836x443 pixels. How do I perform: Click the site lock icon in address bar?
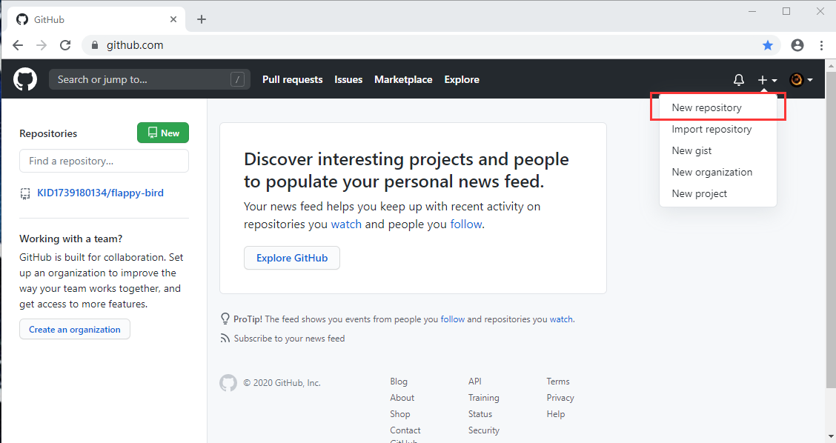click(x=95, y=45)
